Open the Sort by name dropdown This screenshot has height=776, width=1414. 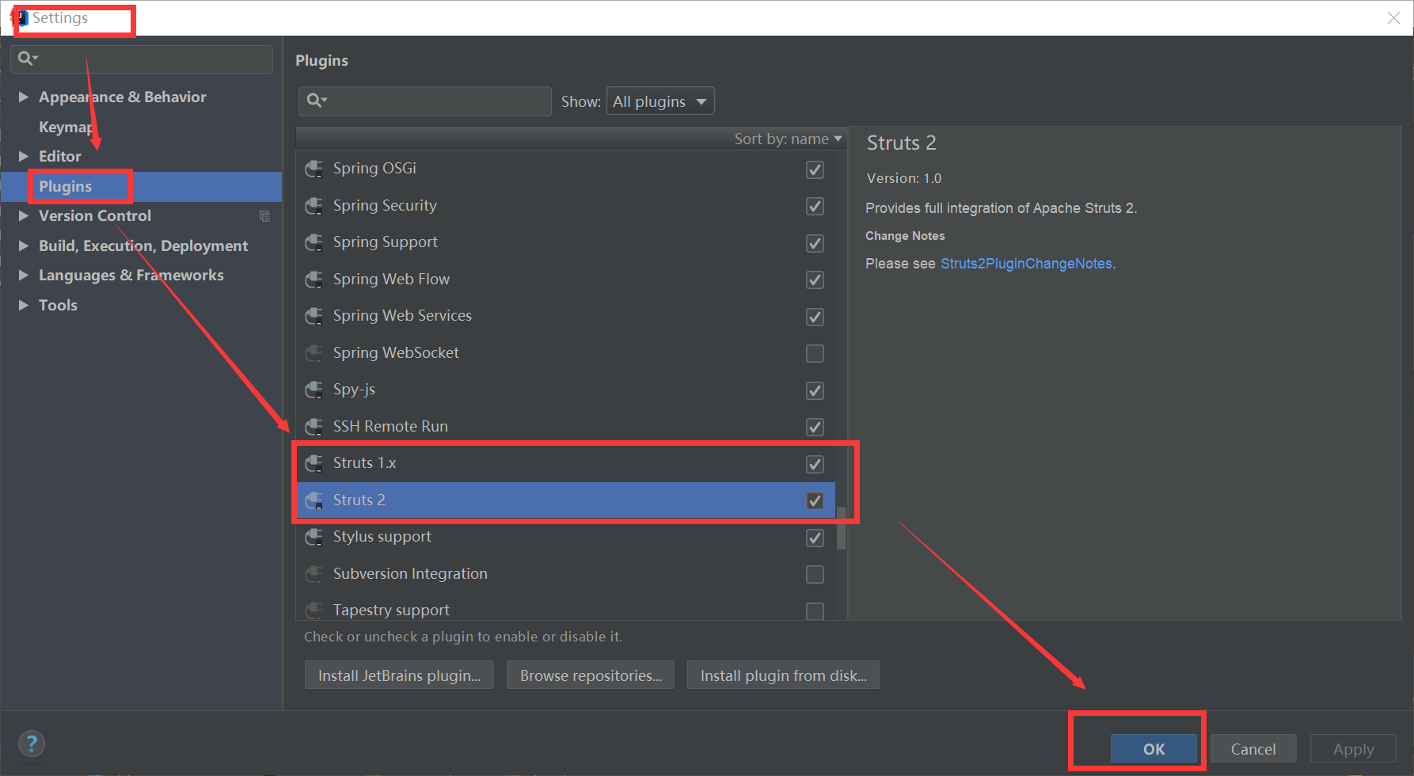tap(788, 139)
